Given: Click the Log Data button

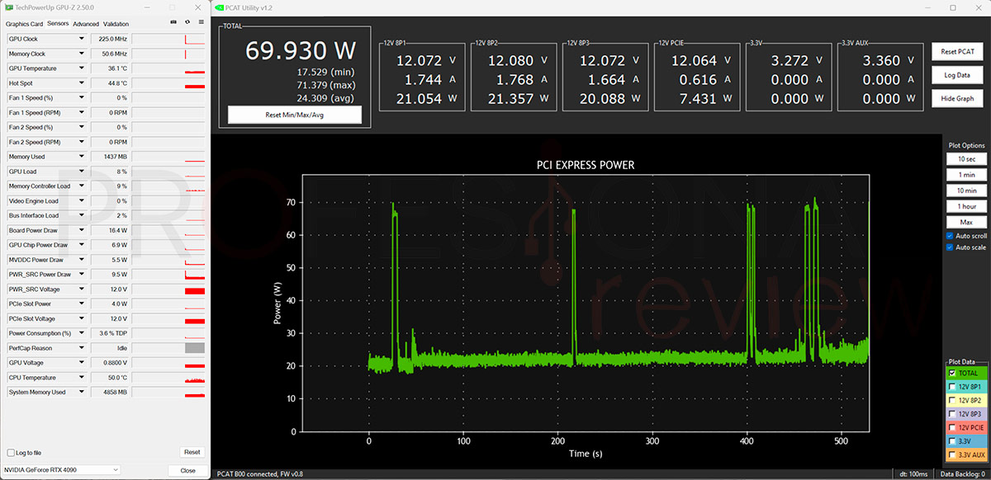Looking at the screenshot, I should [x=957, y=75].
